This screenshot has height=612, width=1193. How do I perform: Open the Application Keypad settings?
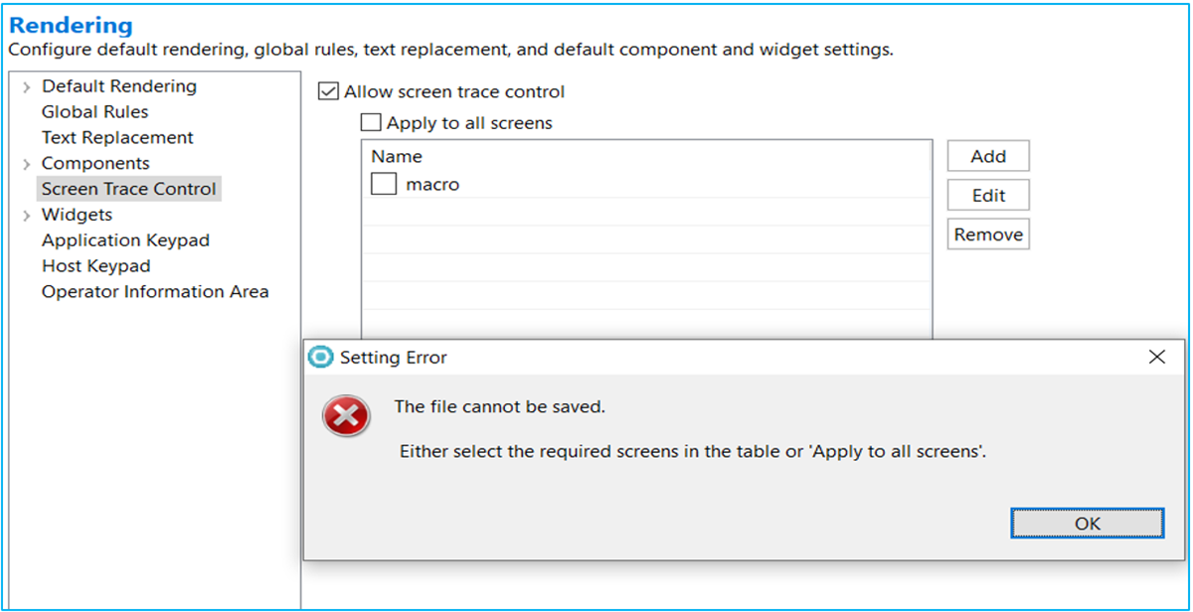125,240
